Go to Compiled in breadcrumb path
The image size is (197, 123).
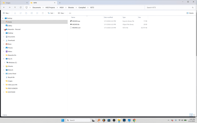click(x=82, y=8)
